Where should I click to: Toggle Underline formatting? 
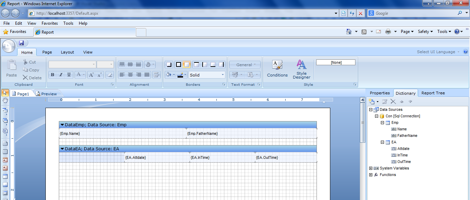tap(69, 75)
